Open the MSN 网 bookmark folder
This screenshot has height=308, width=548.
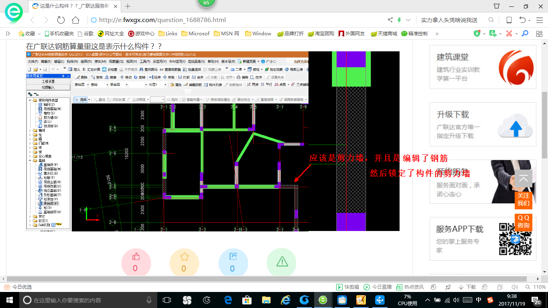click(227, 34)
